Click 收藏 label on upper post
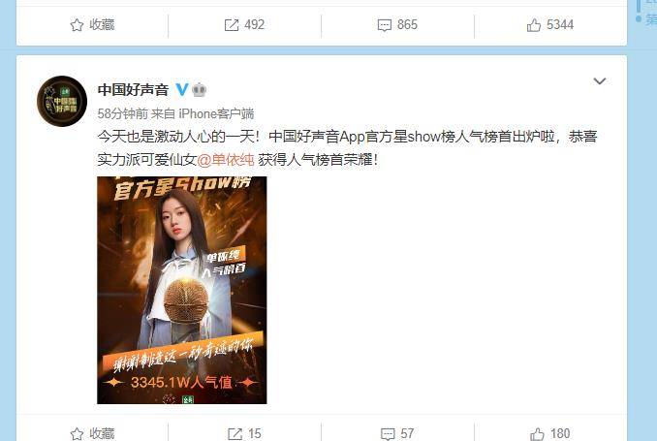657x441 pixels. (102, 25)
